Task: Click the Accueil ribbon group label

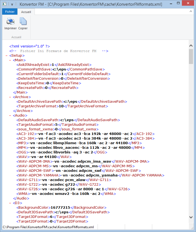Action: [x=16, y=37]
